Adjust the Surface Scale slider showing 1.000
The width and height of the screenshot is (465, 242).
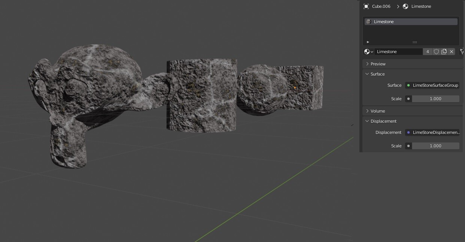pos(435,99)
